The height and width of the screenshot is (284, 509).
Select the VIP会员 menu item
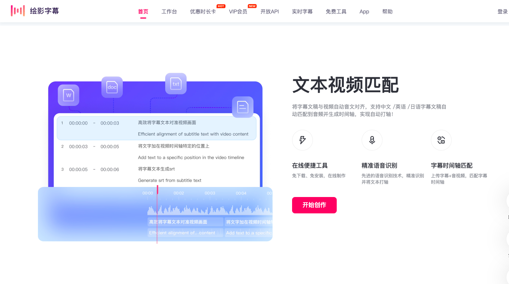238,11
